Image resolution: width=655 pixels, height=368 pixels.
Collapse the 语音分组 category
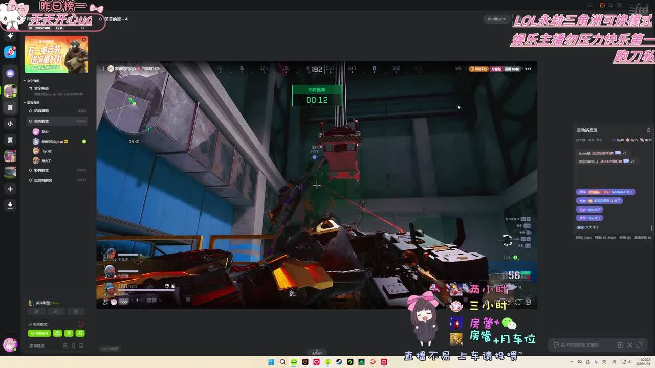pyautogui.click(x=32, y=102)
